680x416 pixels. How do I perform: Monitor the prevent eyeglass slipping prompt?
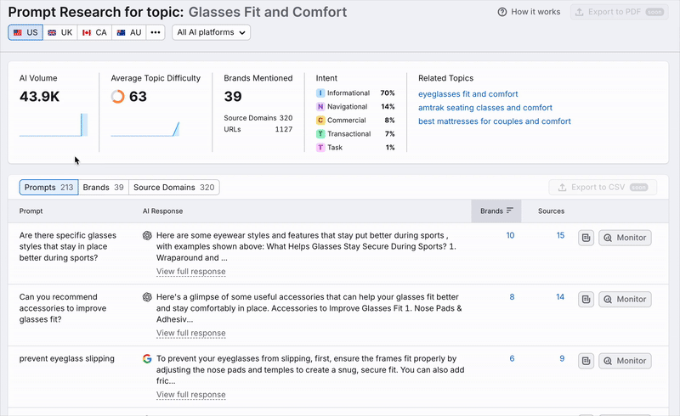(625, 361)
